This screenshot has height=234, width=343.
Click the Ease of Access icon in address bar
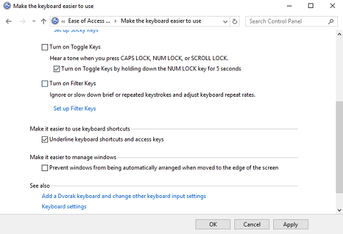(x=55, y=21)
